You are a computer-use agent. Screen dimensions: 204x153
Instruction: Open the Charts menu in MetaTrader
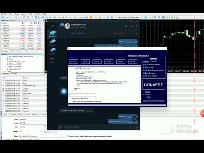coord(24,14)
